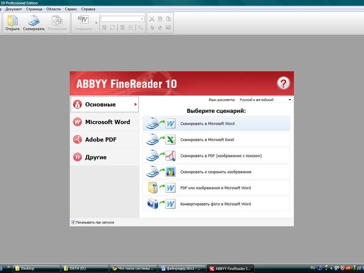Switch to the Microsoft Word scenario tab
364x273 pixels.
[x=105, y=122]
